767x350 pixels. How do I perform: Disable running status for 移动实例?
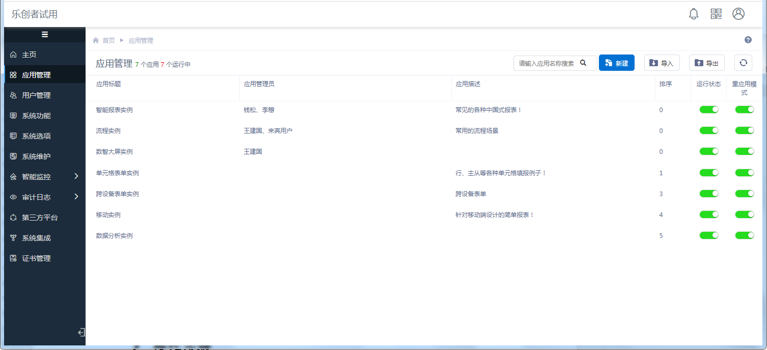pos(708,214)
